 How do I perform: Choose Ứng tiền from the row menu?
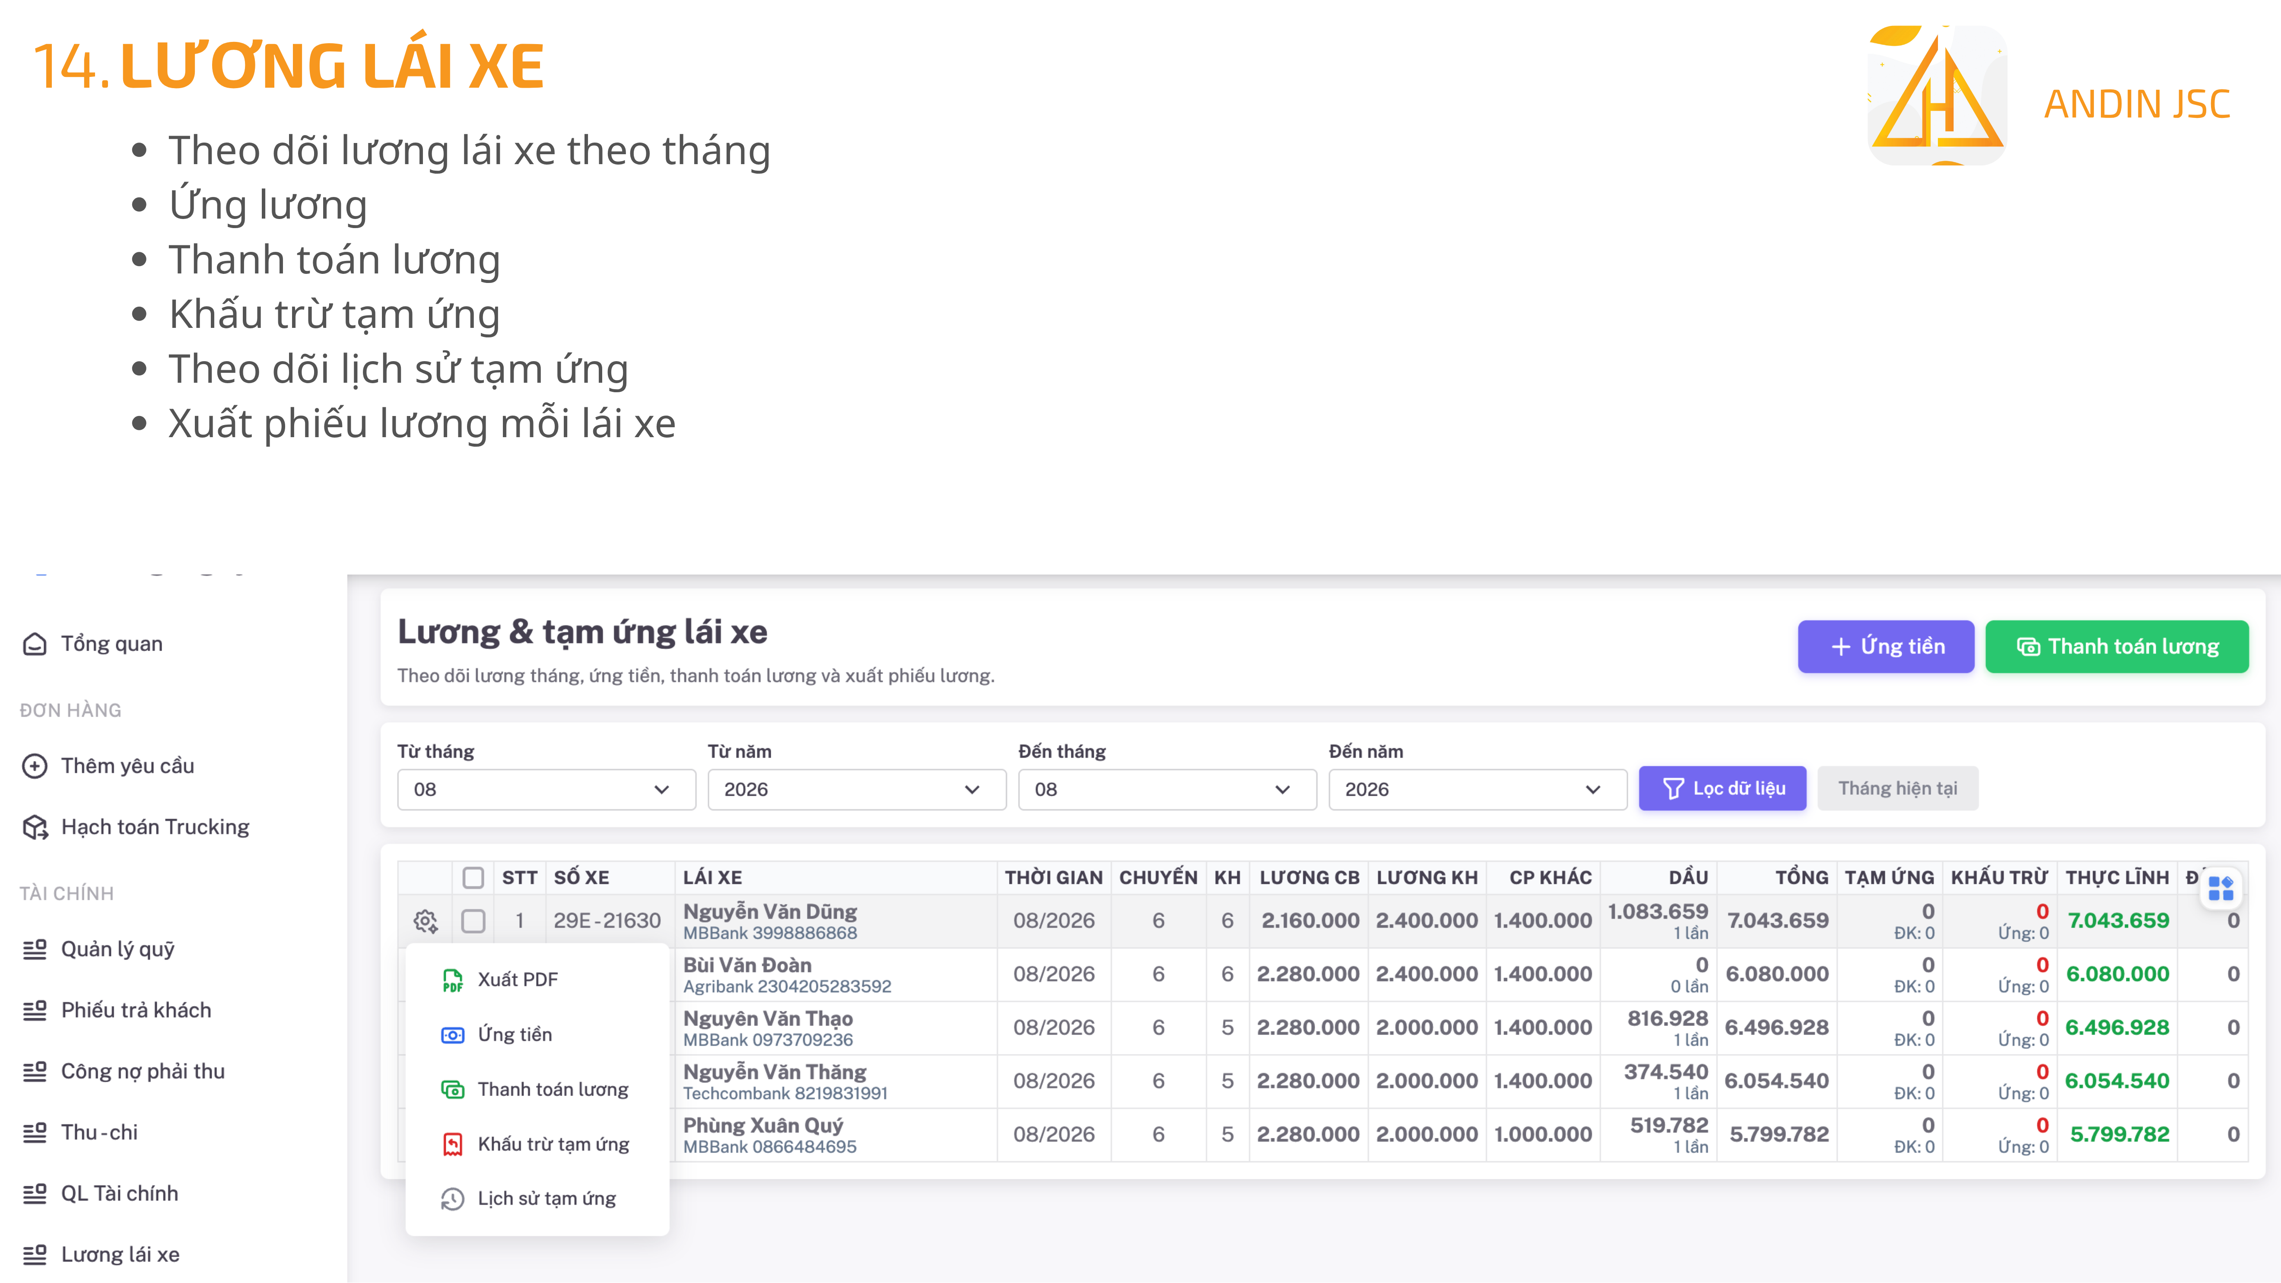[x=537, y=1034]
